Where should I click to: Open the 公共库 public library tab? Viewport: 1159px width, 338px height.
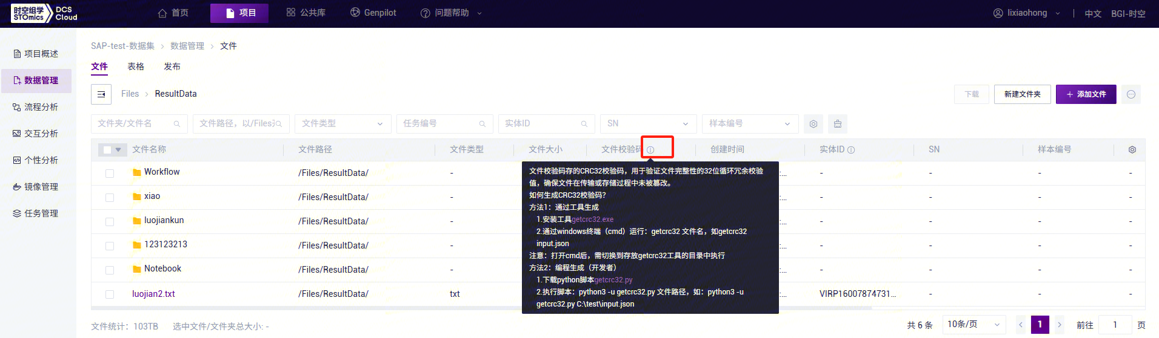pos(306,13)
